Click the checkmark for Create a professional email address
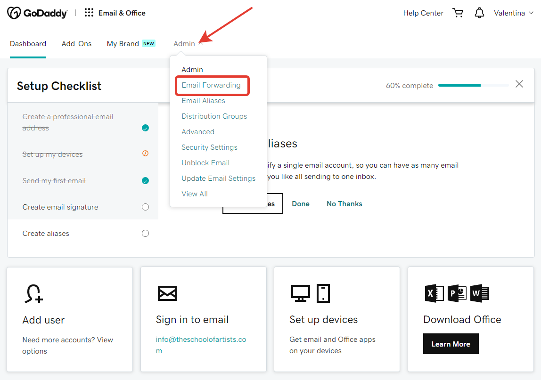The height and width of the screenshot is (380, 541). click(145, 128)
